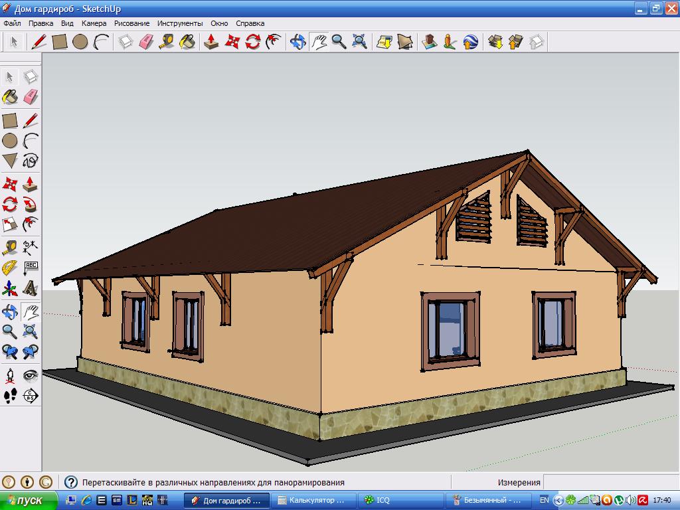The image size is (680, 510).
Task: Select the Protractor tool in left panel
Action: tap(10, 268)
